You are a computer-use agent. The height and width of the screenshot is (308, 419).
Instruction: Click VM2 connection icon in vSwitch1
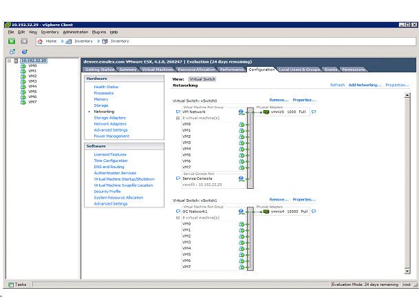point(241,236)
